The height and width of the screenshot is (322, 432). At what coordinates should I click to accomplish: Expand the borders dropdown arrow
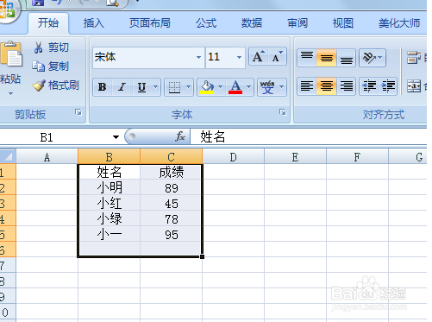188,87
